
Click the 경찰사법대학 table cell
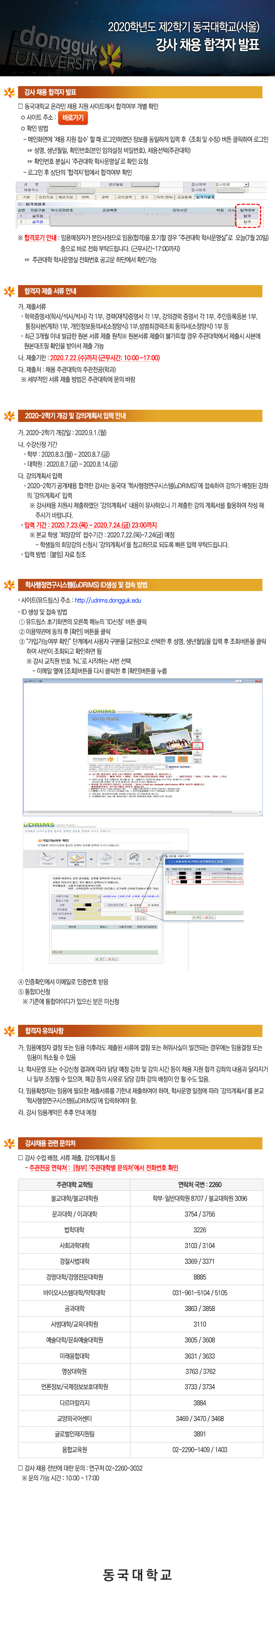[x=75, y=1261]
